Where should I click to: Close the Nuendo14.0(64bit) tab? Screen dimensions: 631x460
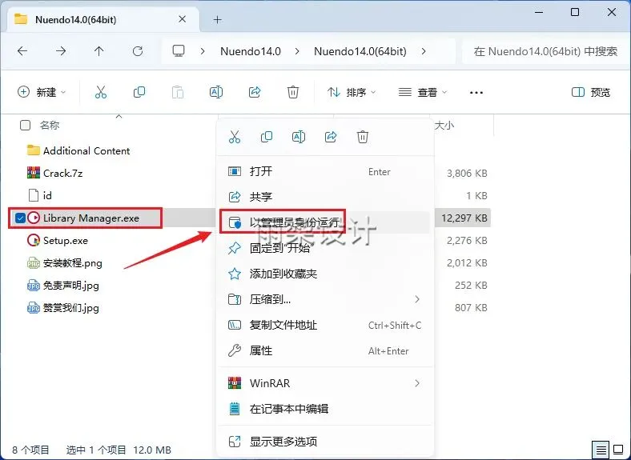pyautogui.click(x=183, y=19)
